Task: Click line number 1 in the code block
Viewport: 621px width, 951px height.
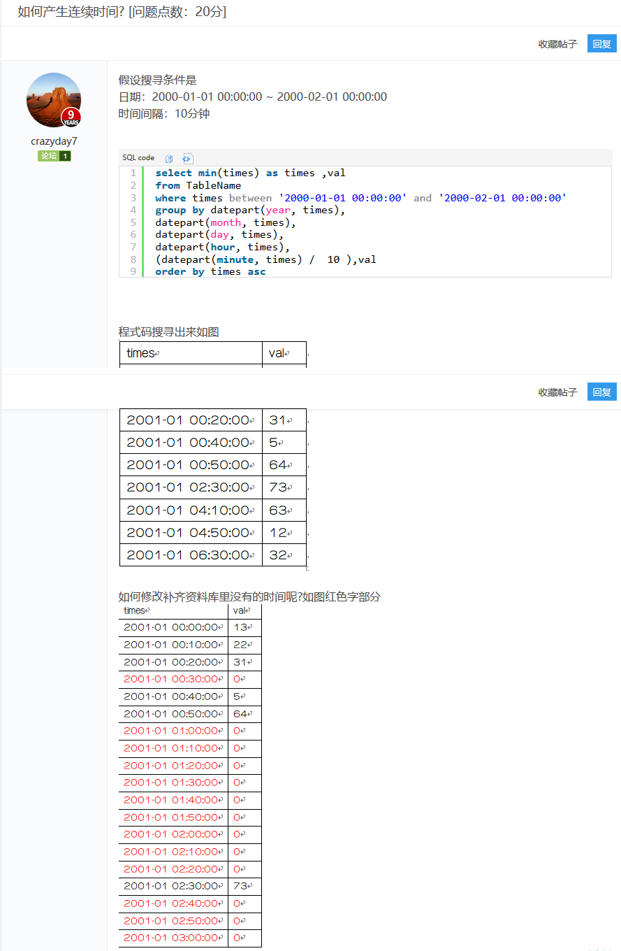Action: [x=133, y=173]
